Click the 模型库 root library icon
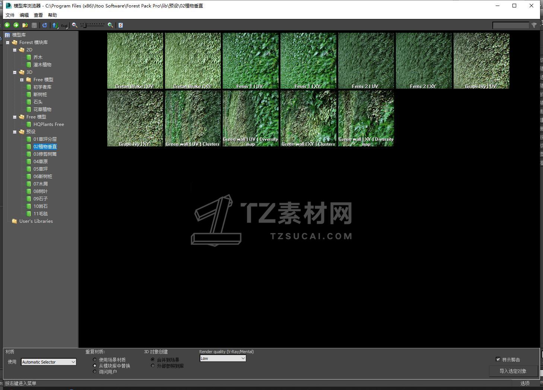 7,35
